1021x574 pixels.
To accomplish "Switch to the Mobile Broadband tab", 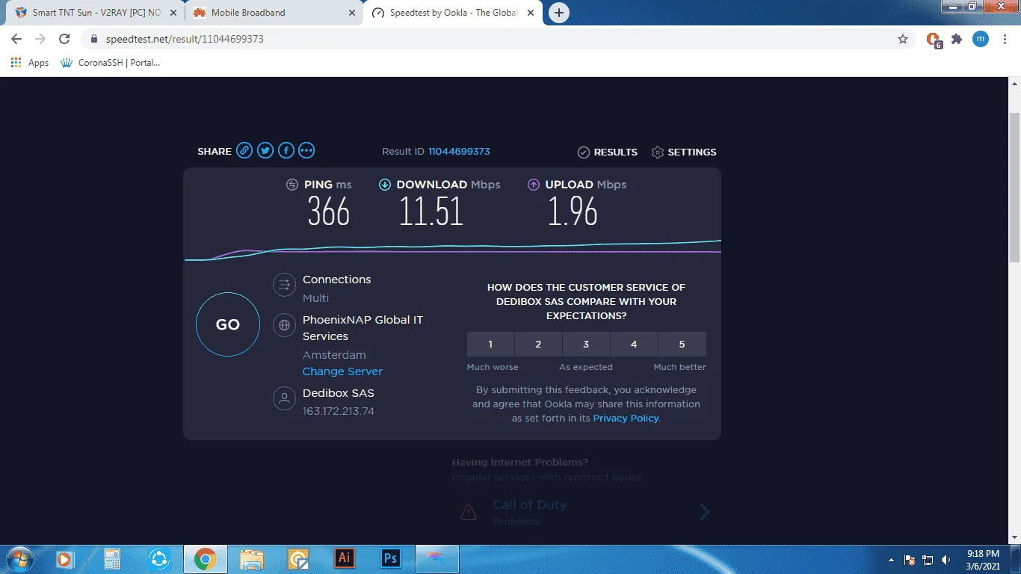I will [x=273, y=13].
